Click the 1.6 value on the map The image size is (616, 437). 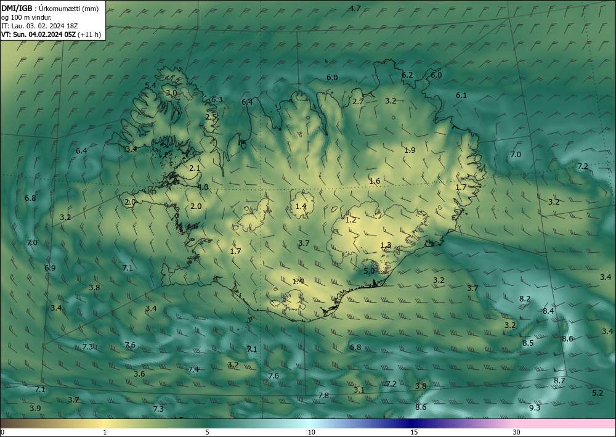tap(375, 181)
